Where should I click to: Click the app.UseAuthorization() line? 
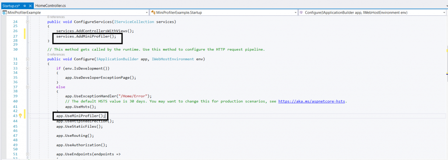[x=82, y=145]
